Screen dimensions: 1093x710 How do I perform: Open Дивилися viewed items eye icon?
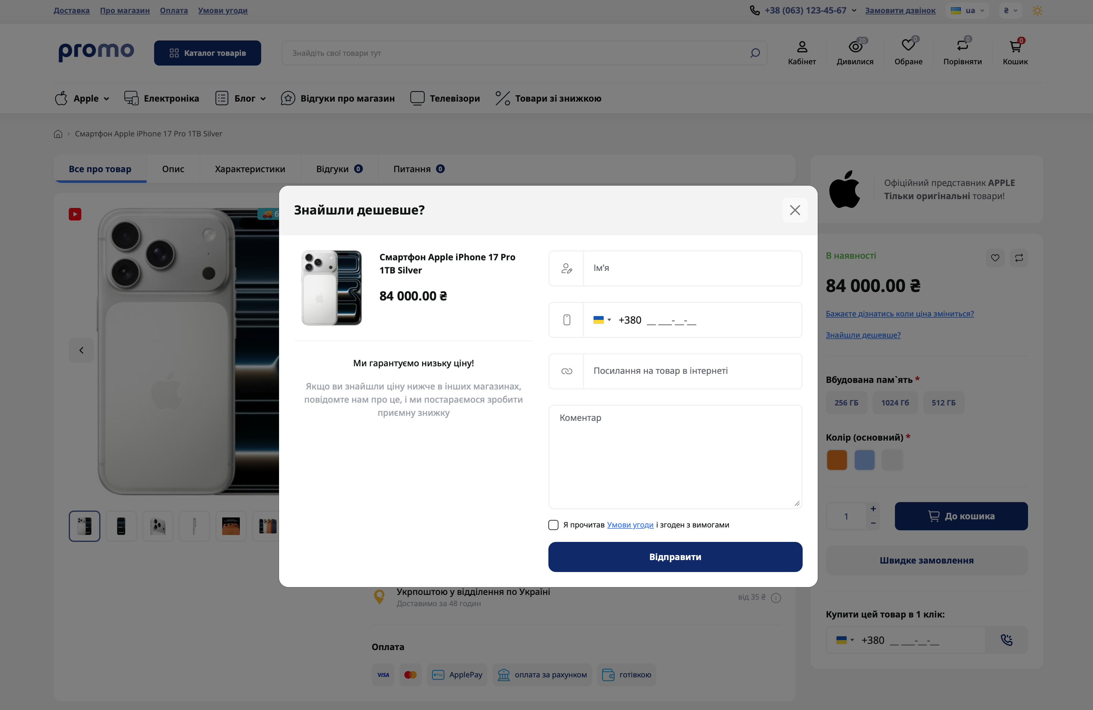point(855,46)
